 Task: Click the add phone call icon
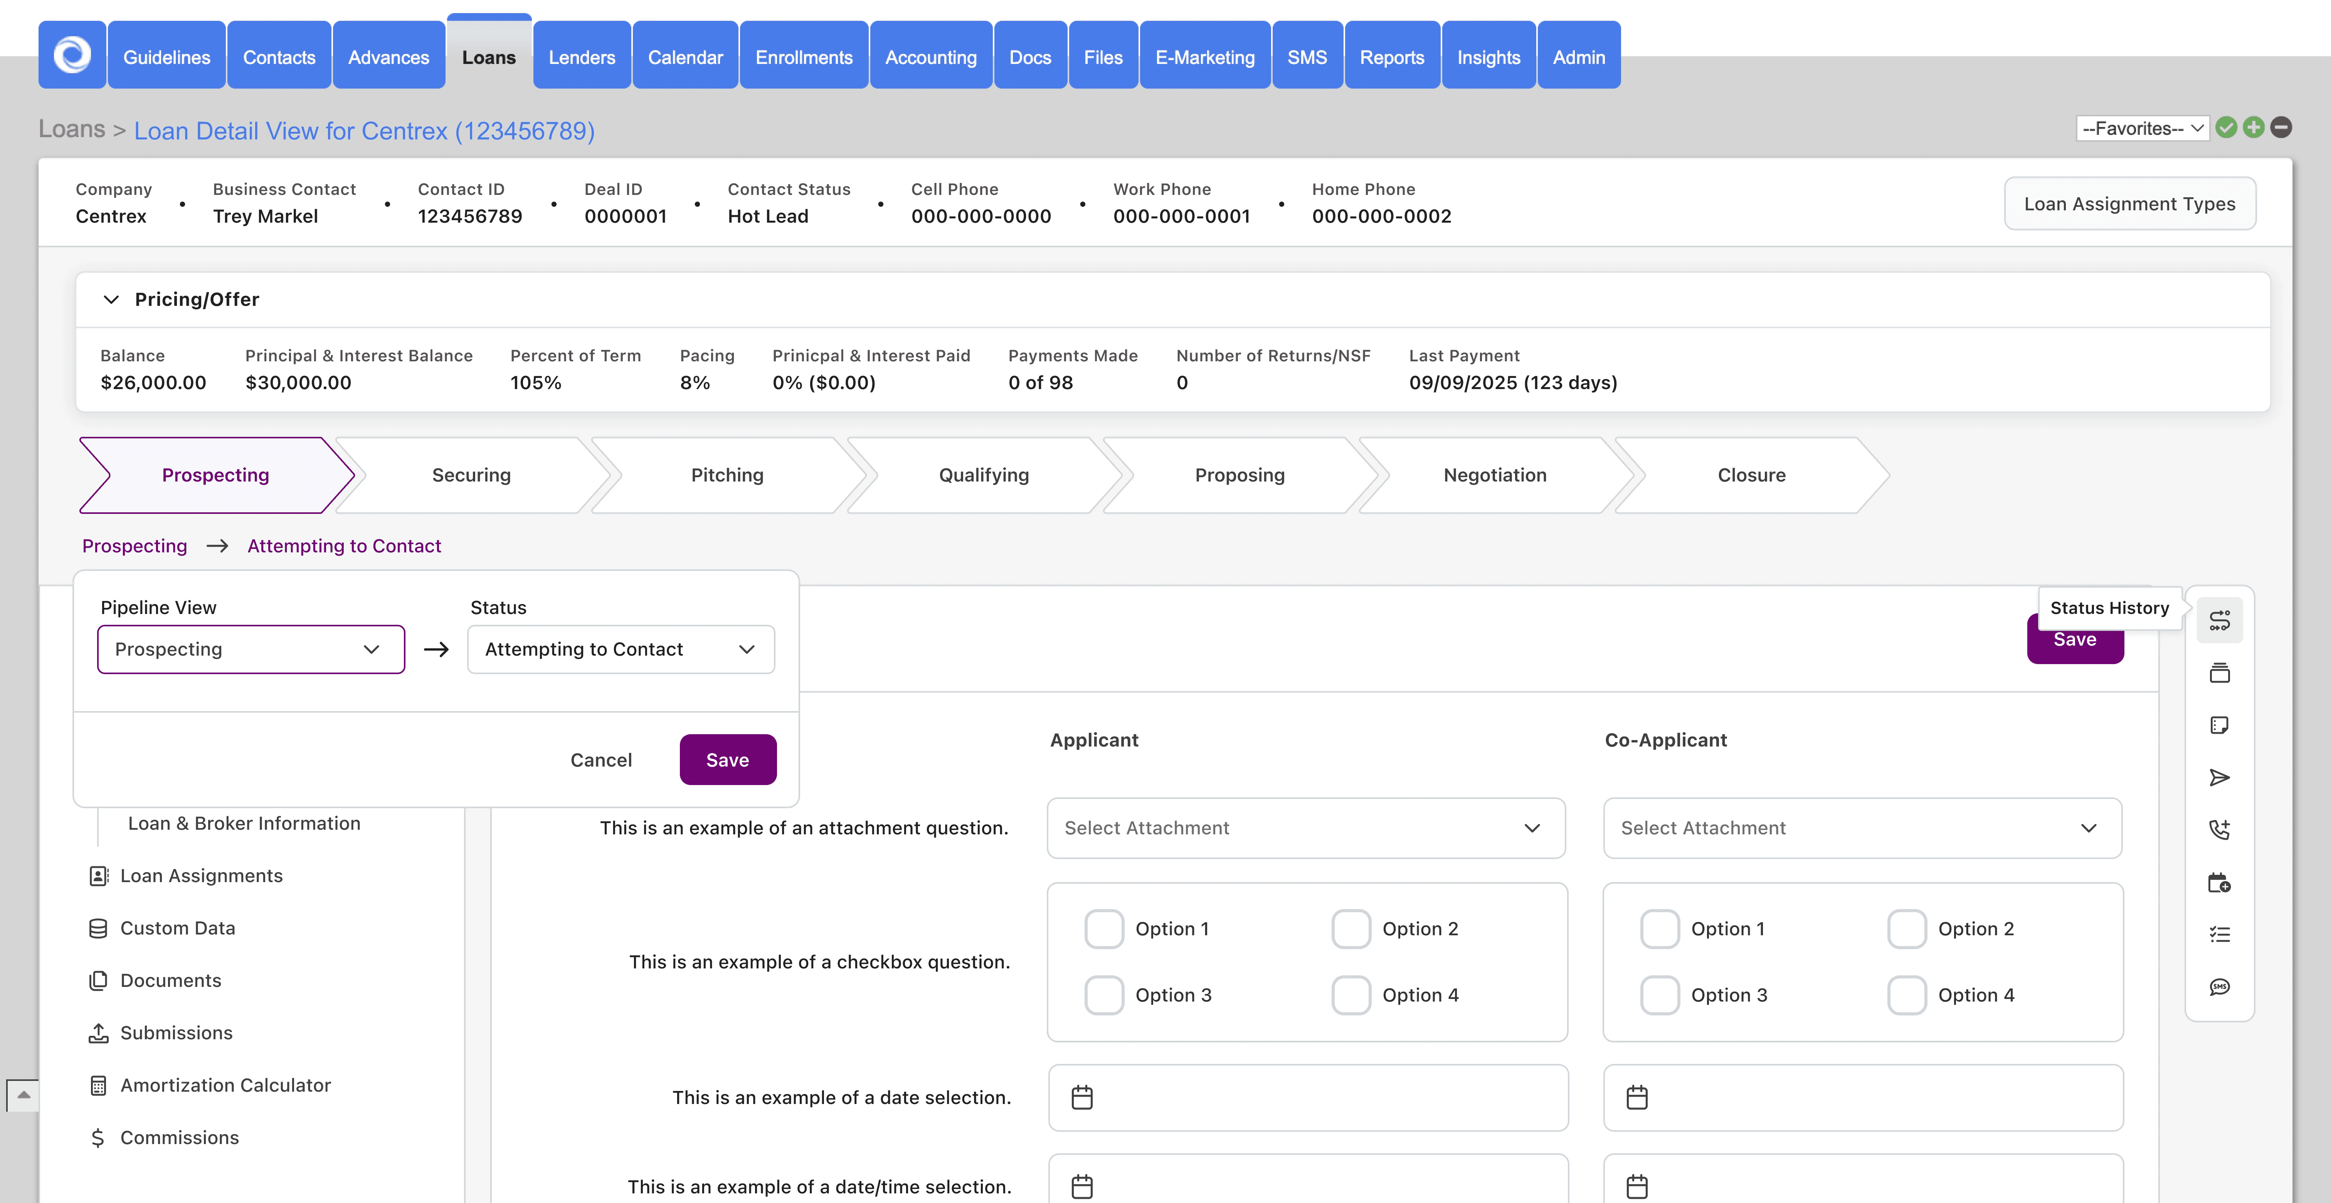[x=2219, y=829]
